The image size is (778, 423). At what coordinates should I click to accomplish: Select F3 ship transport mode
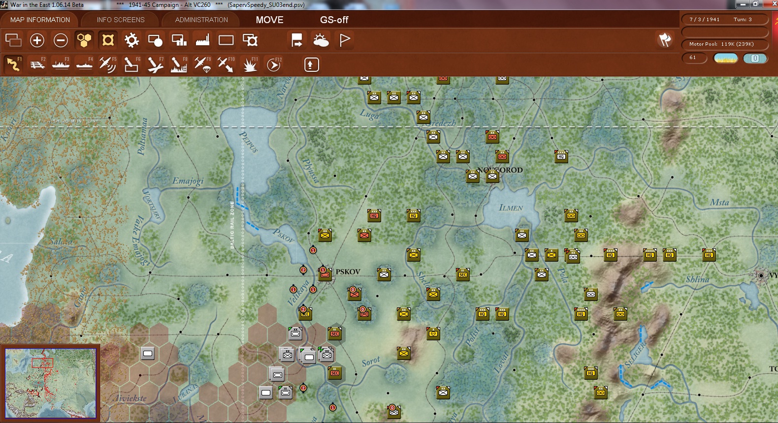point(61,64)
